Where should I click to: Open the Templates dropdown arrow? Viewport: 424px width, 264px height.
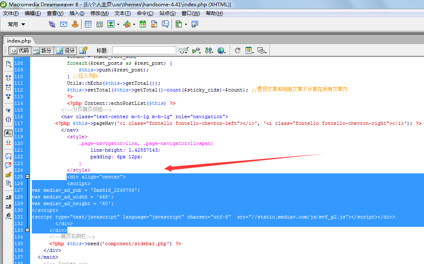point(186,25)
